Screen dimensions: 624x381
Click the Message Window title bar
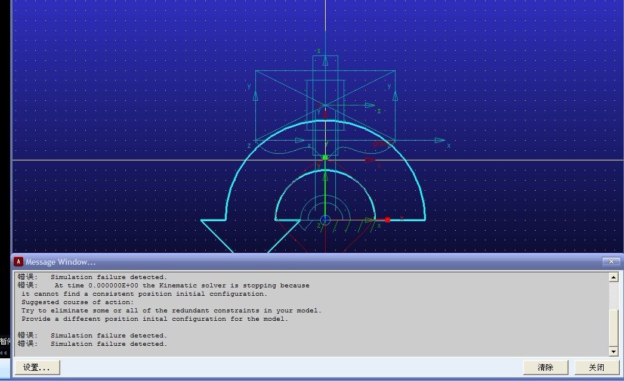298,262
